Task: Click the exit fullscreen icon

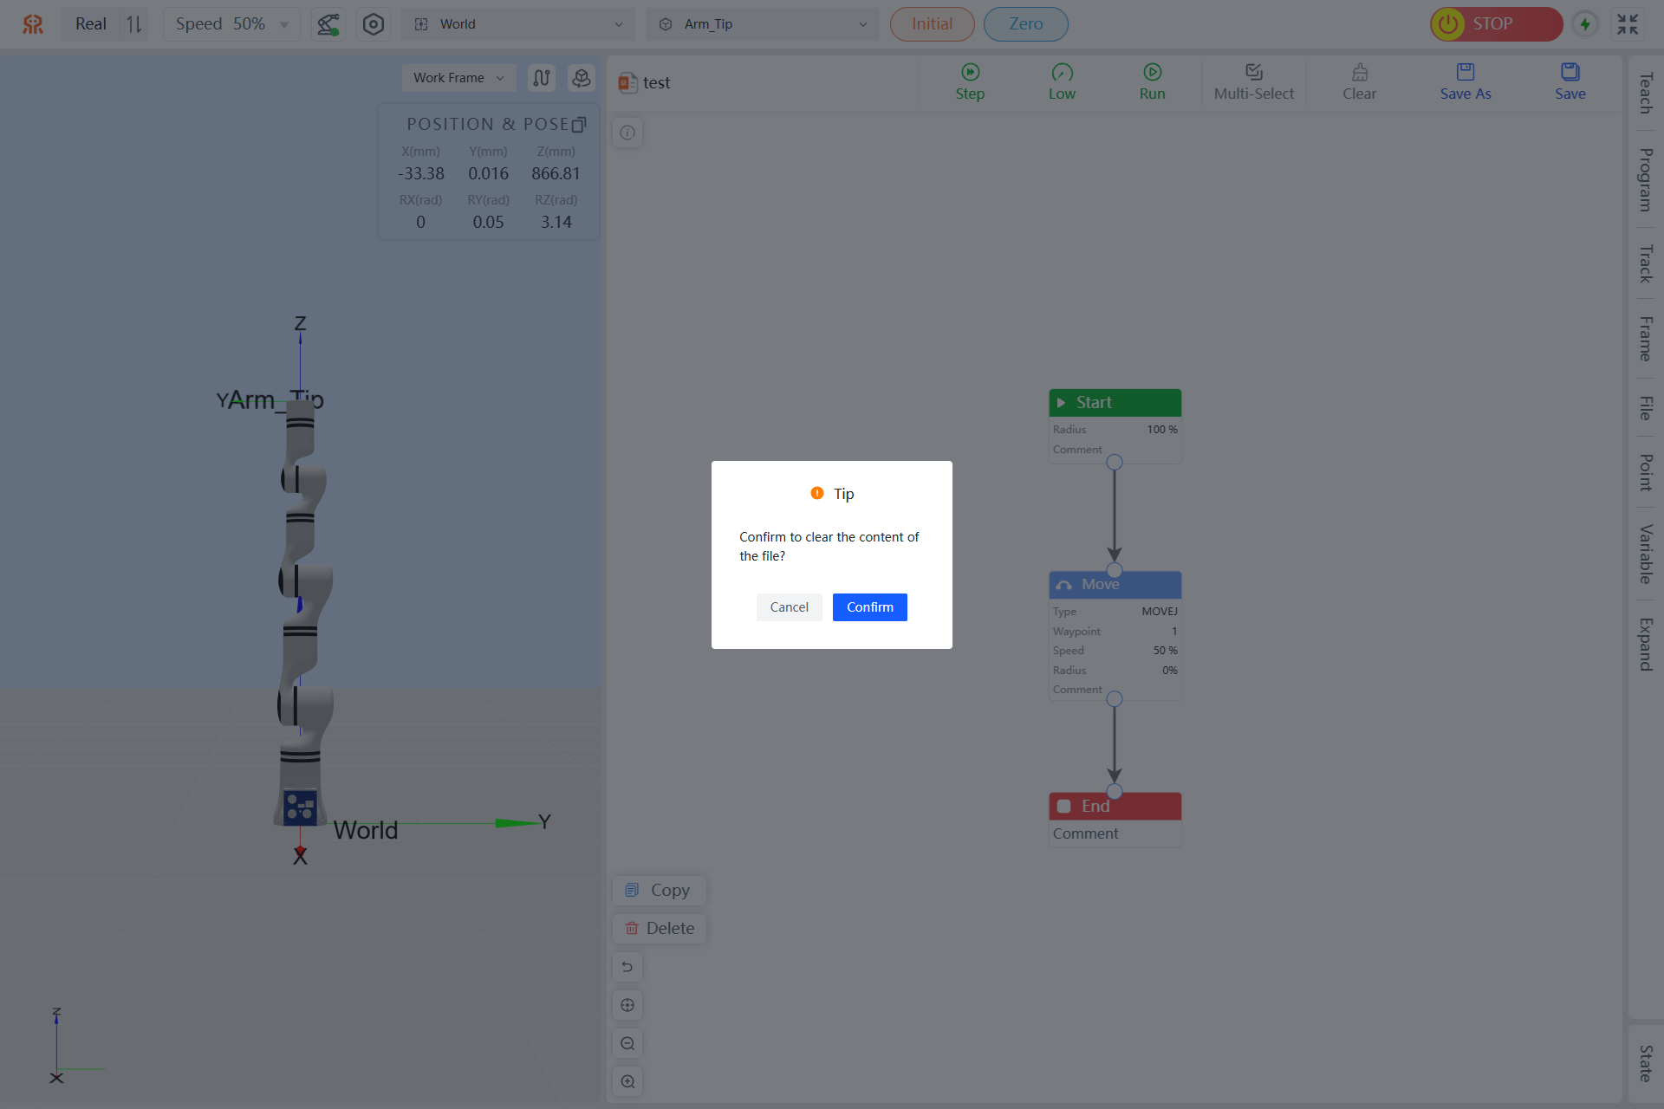Action: 1628,24
